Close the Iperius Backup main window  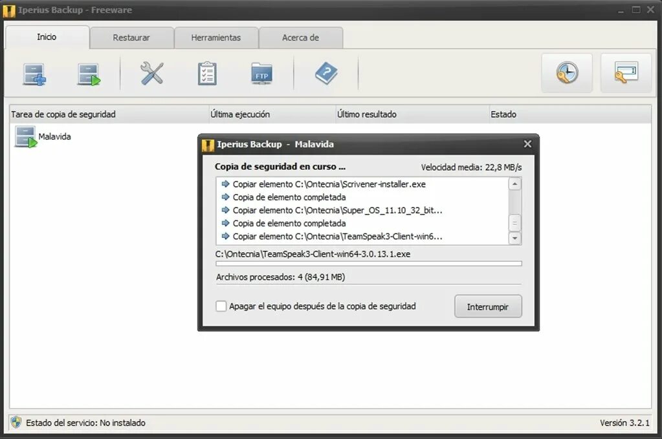pos(650,10)
